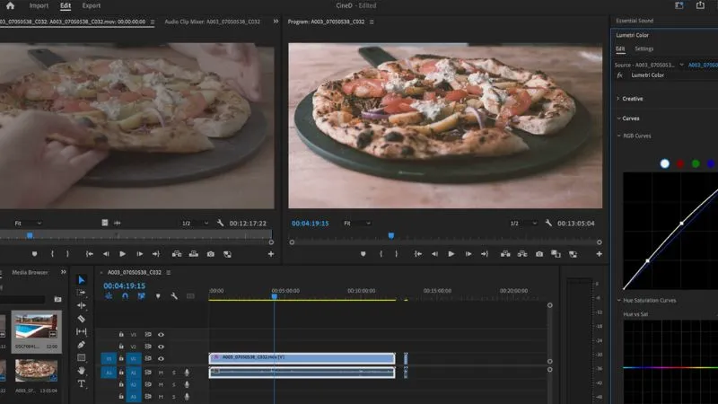This screenshot has width=718, height=404.
Task: Go to the Home screen icon
Action: click(10, 5)
